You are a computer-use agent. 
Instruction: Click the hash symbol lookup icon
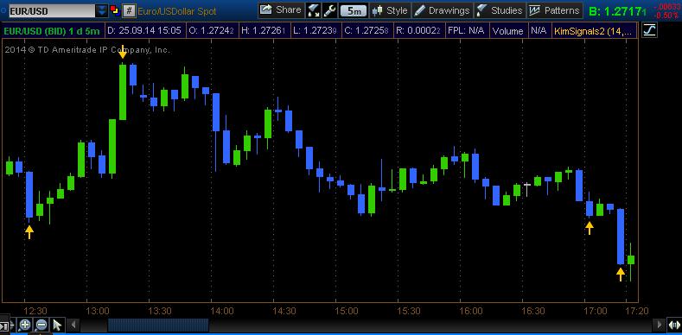pos(128,11)
